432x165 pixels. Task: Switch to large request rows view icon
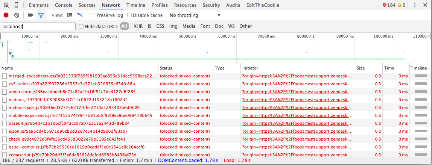70,15
